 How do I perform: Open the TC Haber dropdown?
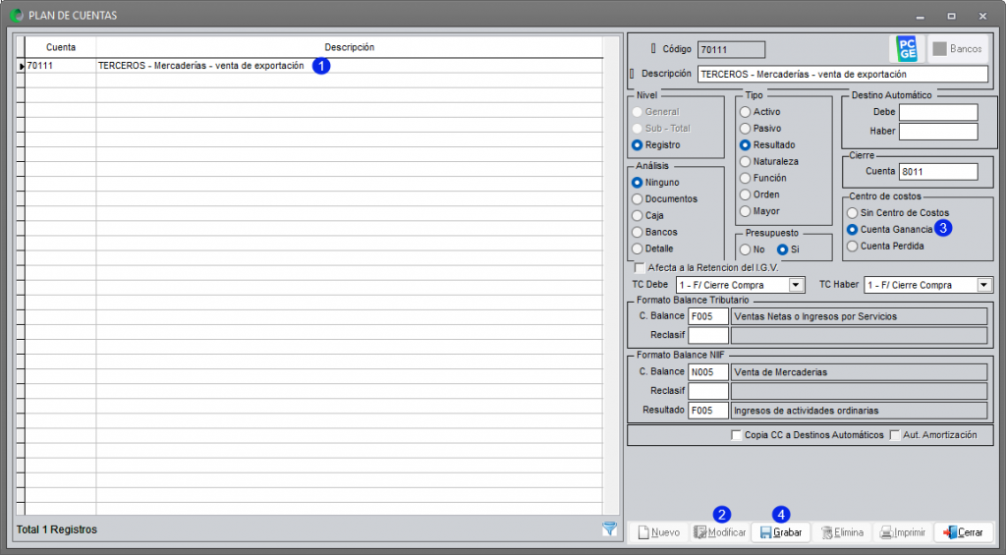coord(984,285)
